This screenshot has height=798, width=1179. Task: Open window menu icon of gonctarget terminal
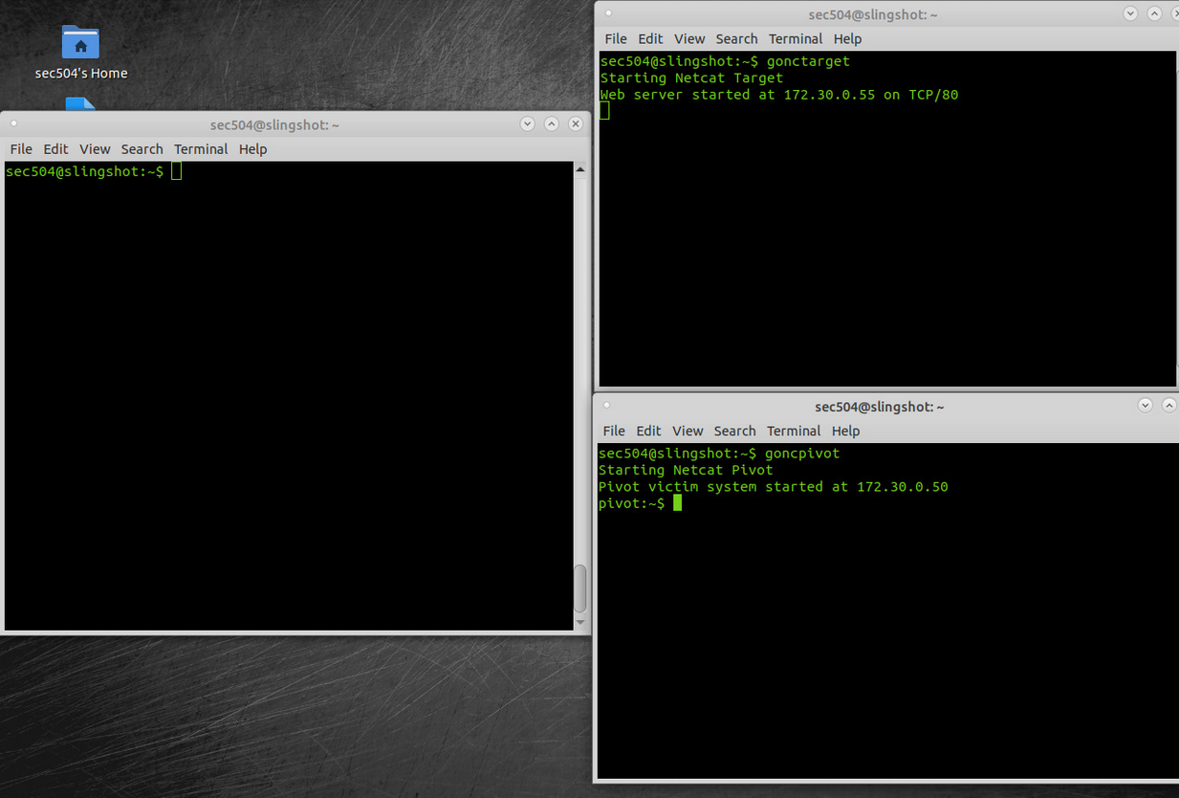608,13
